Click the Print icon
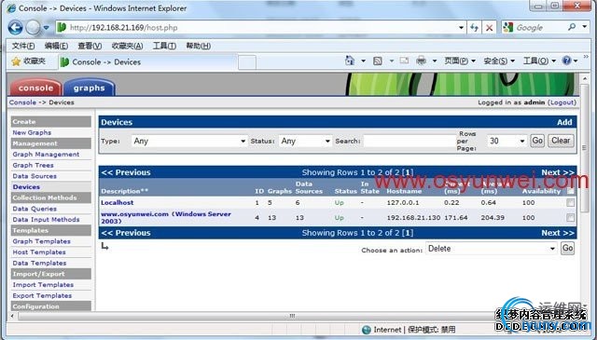The image size is (597, 340). (x=421, y=61)
